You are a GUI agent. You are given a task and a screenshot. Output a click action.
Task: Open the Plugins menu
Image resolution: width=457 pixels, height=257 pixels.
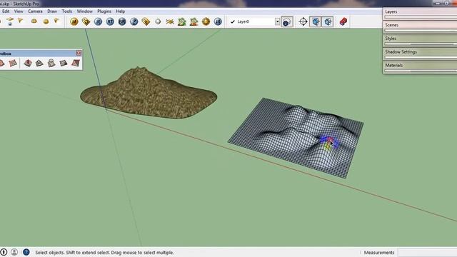(x=104, y=11)
